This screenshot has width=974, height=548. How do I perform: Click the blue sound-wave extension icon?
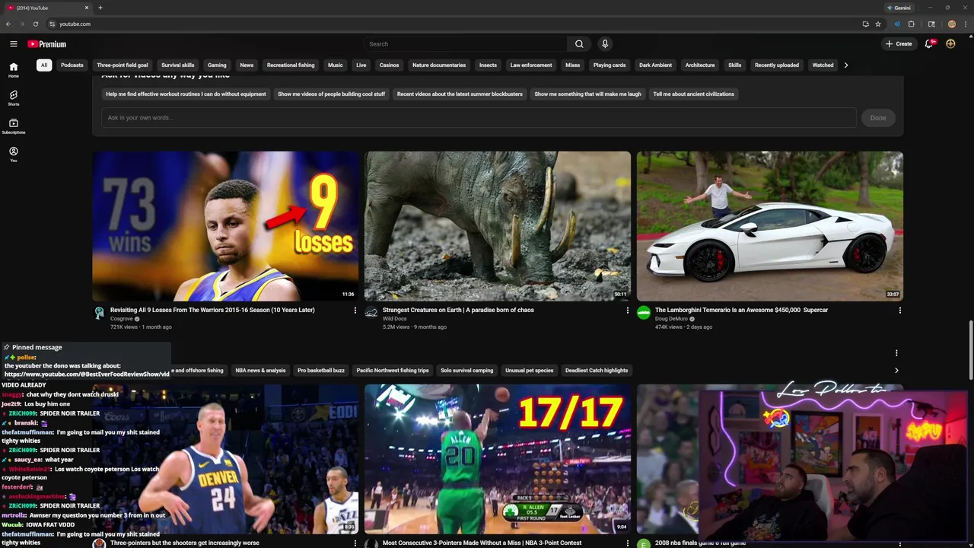[x=897, y=24]
